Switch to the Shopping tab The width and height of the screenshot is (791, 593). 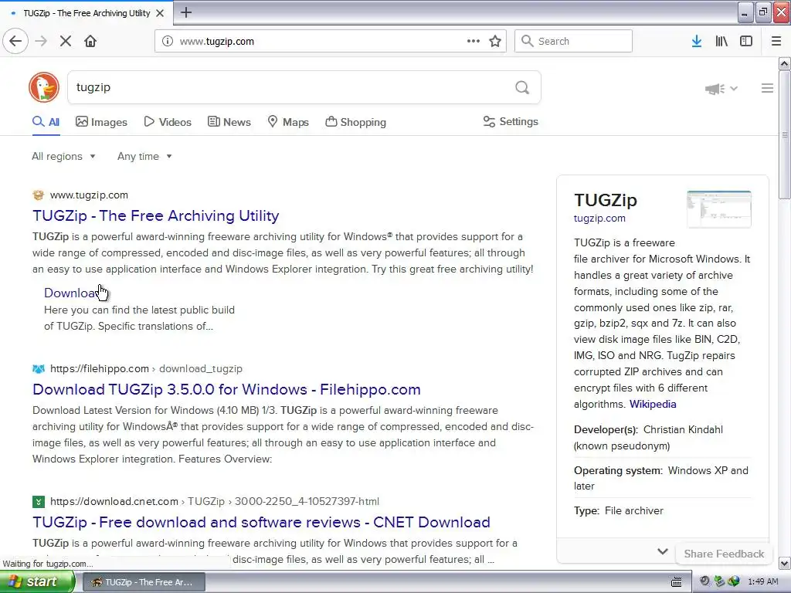355,122
